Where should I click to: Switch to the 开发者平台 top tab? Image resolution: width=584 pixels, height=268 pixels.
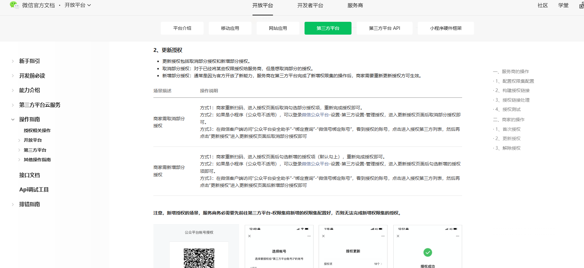310,5
